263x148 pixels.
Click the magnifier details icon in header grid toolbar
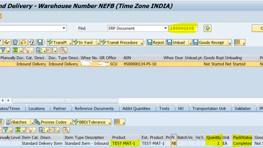pyautogui.click(x=63, y=50)
